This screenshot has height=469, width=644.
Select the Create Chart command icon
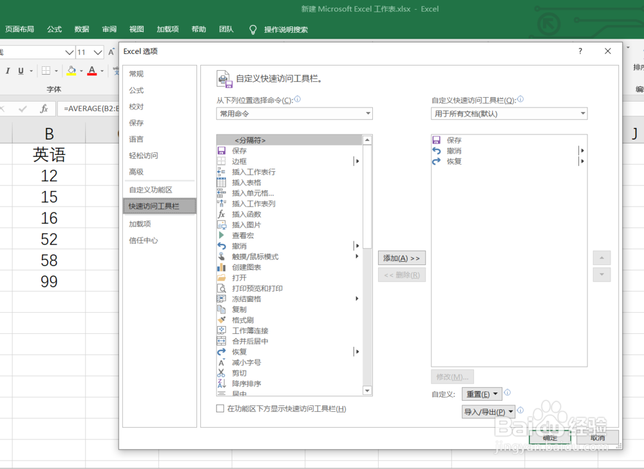click(x=222, y=267)
